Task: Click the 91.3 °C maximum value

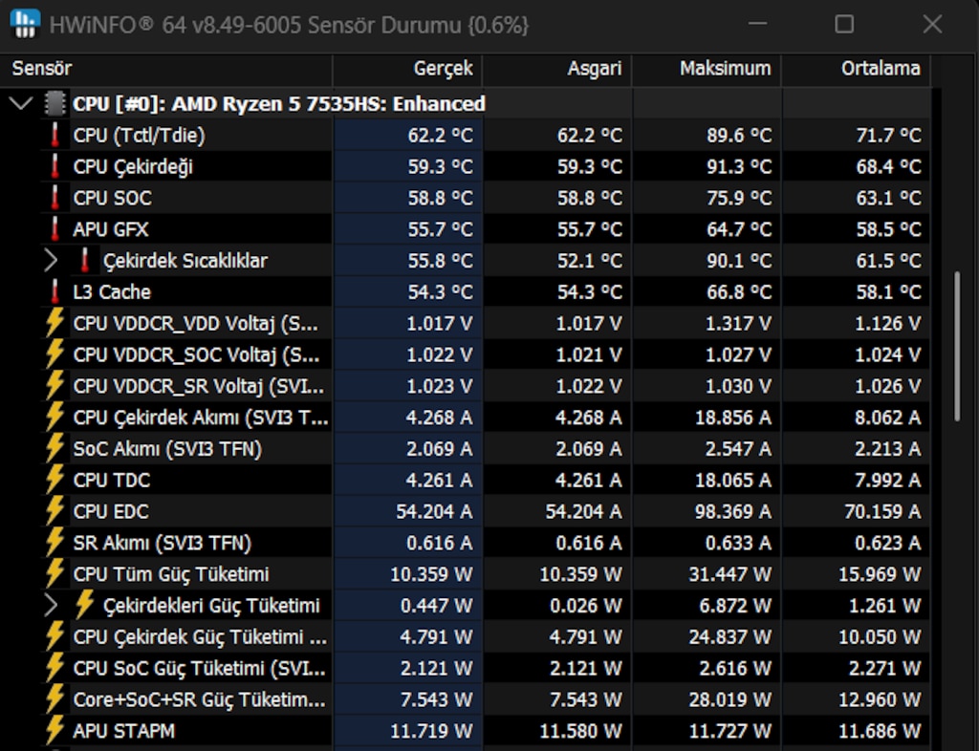Action: 739,166
